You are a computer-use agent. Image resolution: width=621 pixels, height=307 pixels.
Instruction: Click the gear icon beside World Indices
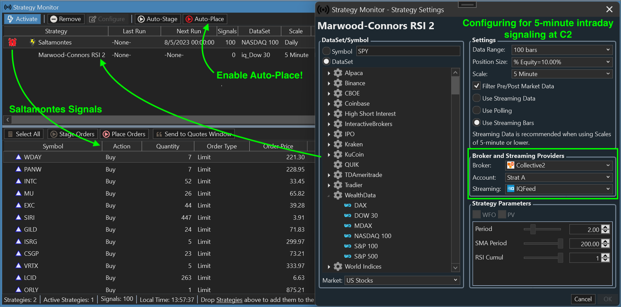click(338, 267)
